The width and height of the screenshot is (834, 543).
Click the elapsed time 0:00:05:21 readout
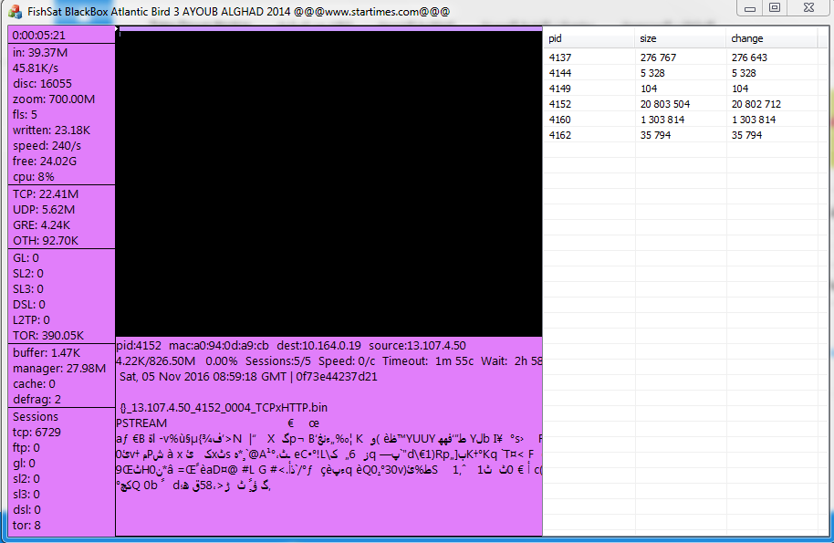click(39, 35)
